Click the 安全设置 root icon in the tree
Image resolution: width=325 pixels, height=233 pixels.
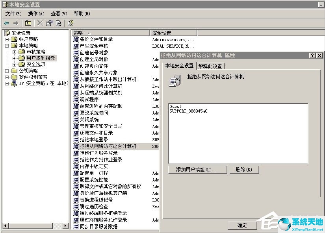tap(7, 33)
